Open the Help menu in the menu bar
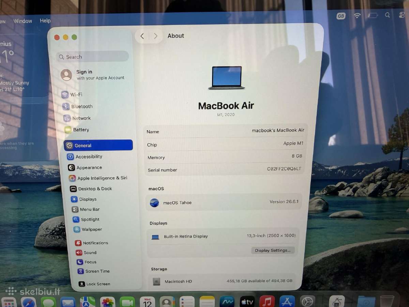 click(x=45, y=20)
